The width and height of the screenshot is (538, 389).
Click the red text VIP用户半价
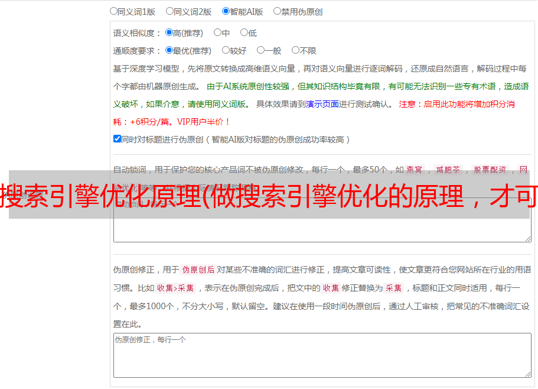[204, 122]
